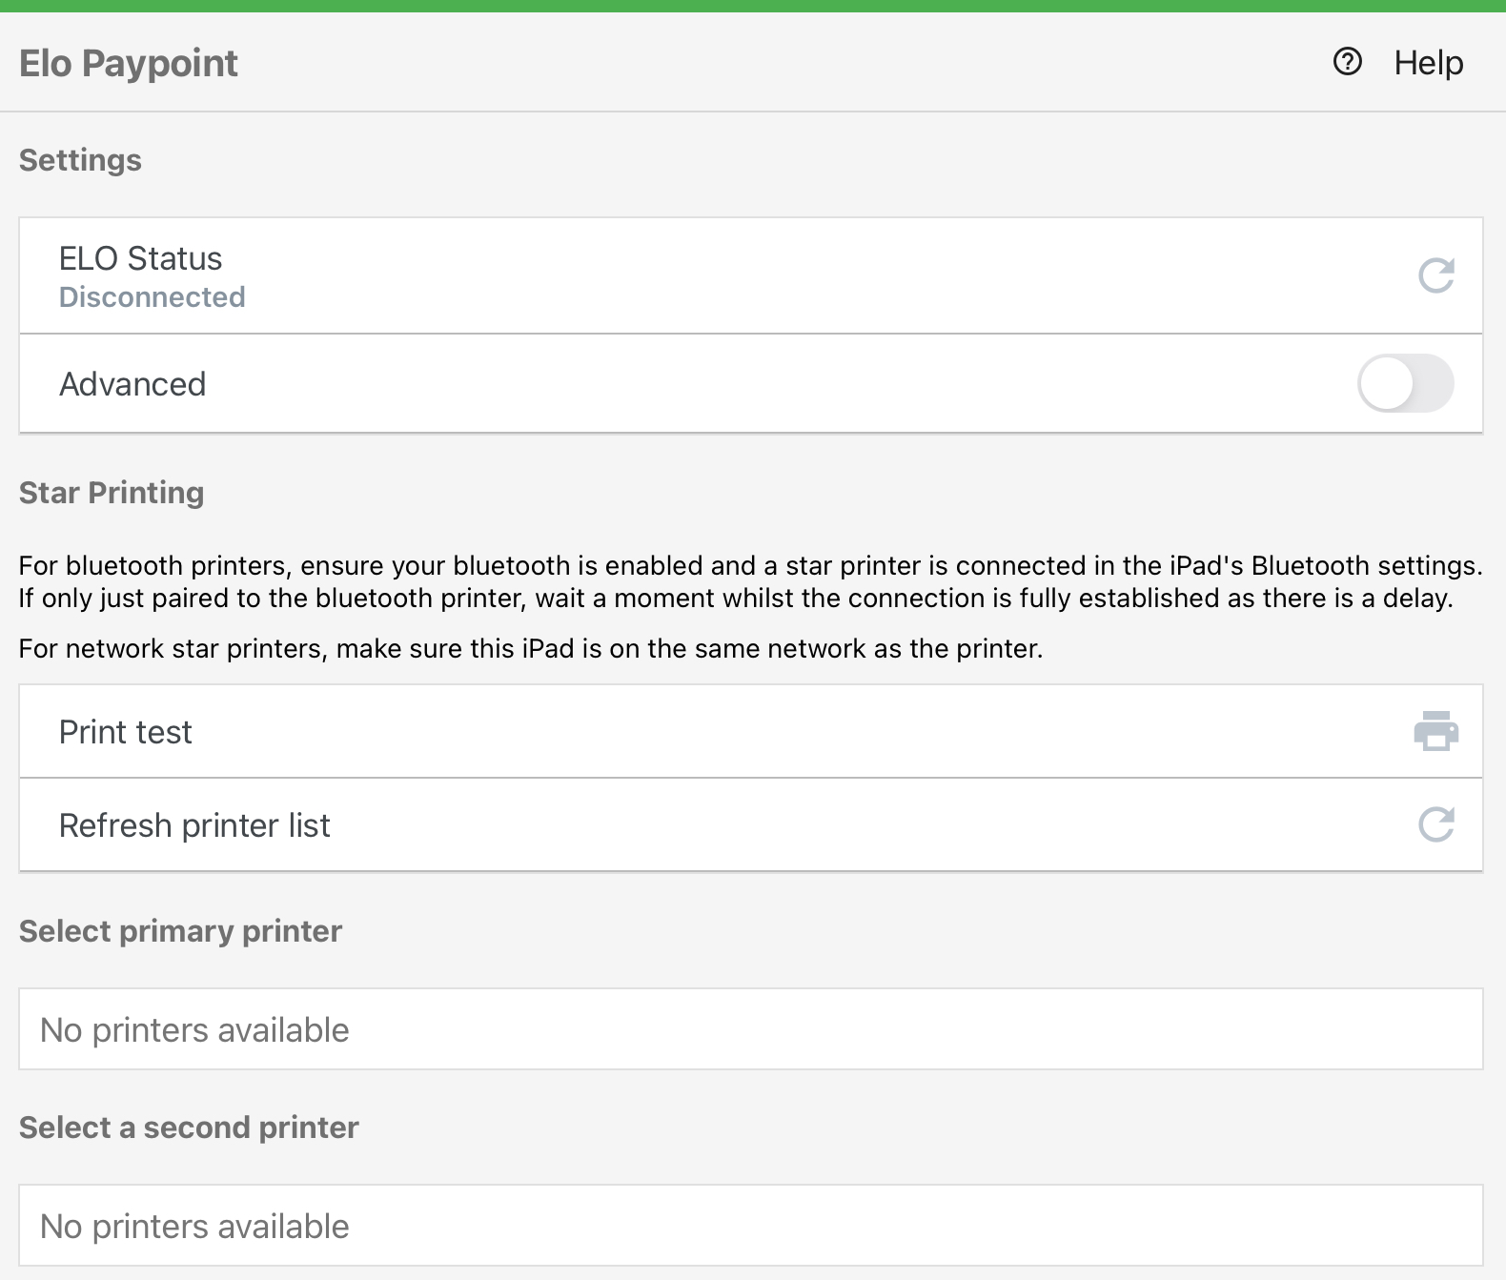Open the Help link text
Viewport: 1506px width, 1280px height.
(1428, 63)
